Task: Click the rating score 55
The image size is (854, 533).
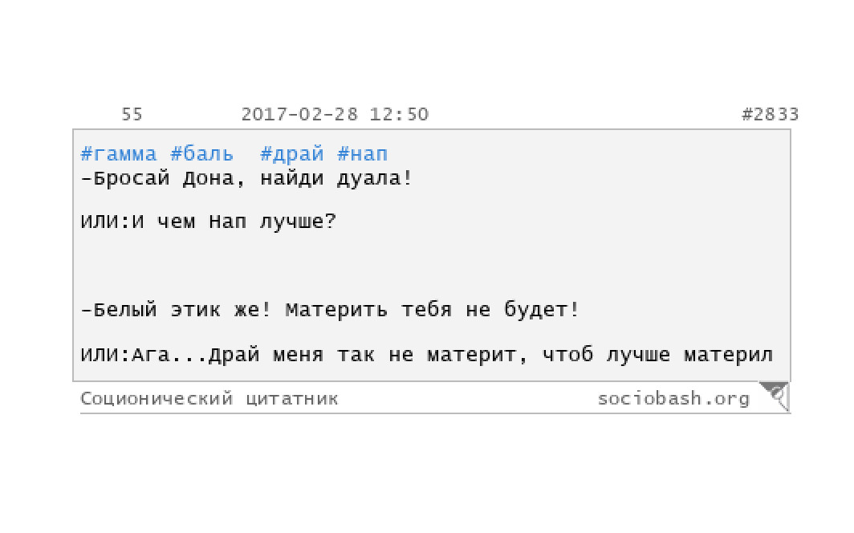Action: [x=132, y=114]
